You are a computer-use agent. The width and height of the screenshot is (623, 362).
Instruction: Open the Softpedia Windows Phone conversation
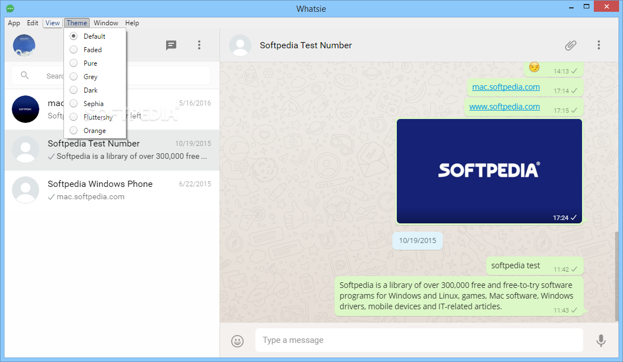click(x=112, y=190)
